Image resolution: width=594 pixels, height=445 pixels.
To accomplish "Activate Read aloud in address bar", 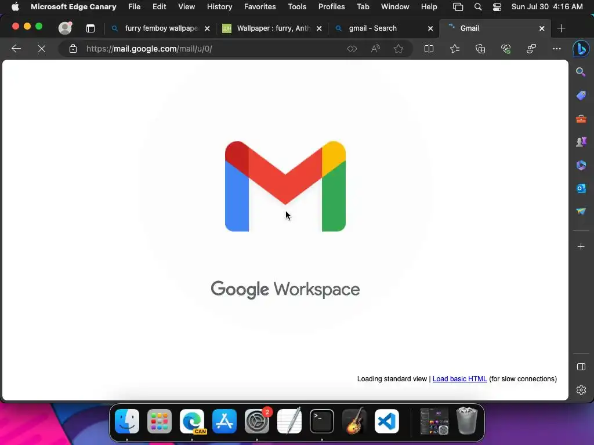I will click(x=375, y=49).
